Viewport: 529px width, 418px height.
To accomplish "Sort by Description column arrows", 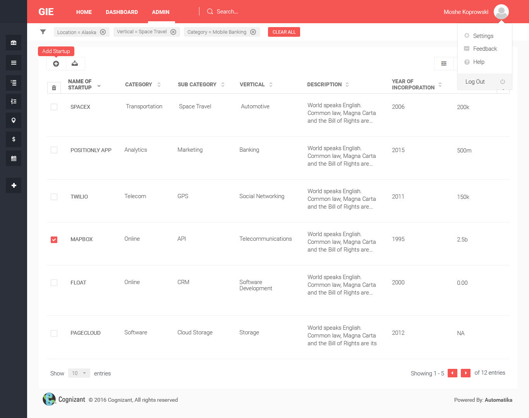I will point(347,84).
